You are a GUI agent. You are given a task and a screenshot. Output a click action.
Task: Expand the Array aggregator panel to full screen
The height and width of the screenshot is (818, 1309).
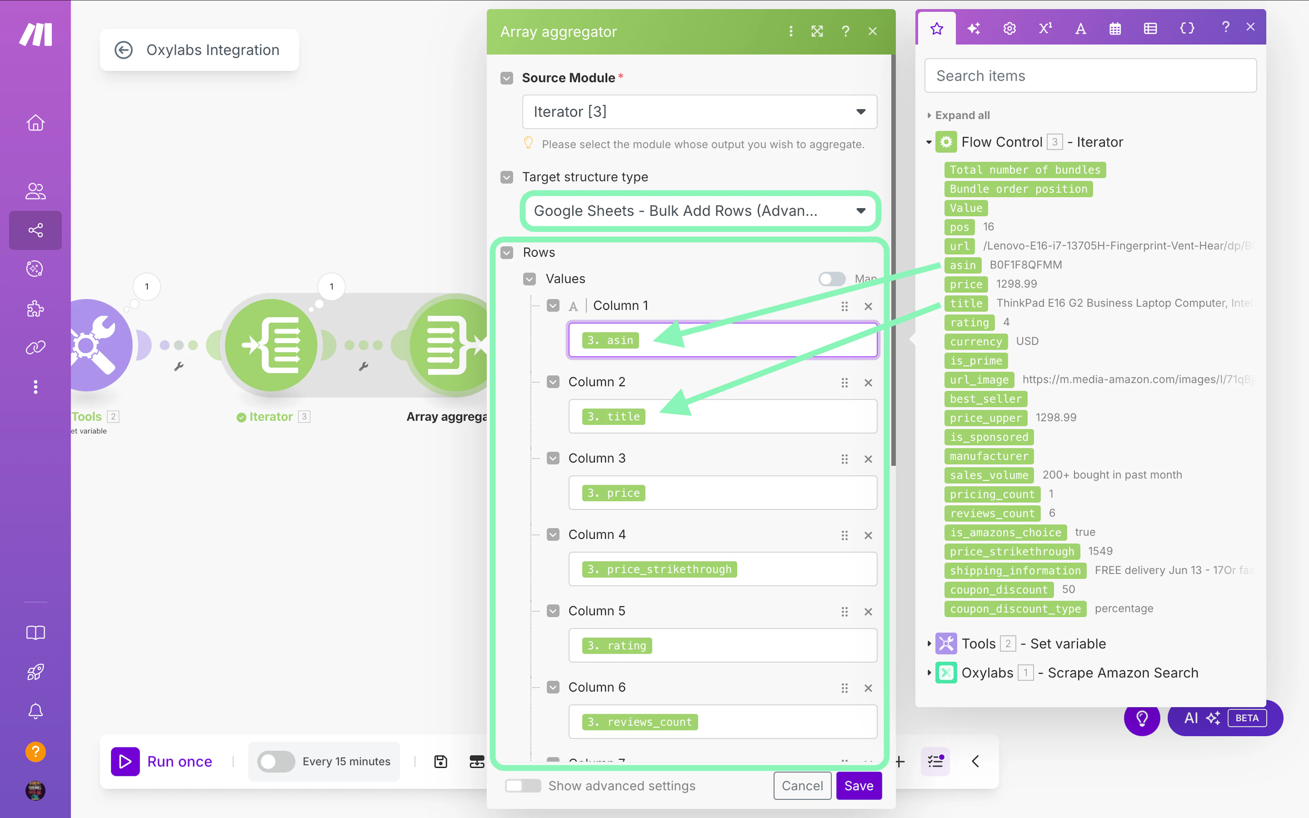pyautogui.click(x=817, y=31)
